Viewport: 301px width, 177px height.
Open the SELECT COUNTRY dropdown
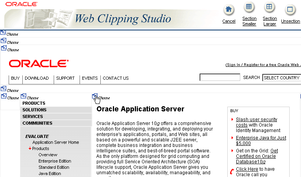[282, 78]
